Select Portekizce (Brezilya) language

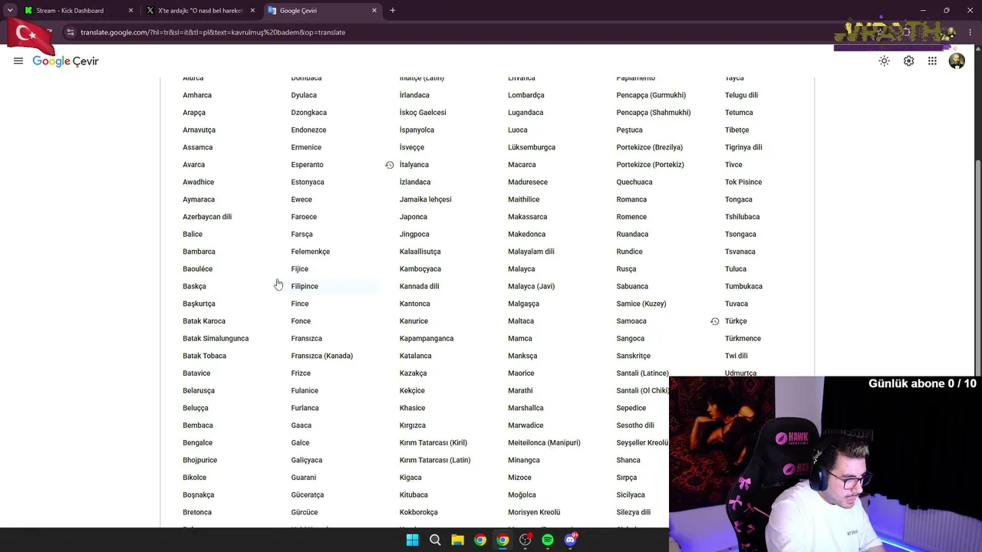point(649,147)
